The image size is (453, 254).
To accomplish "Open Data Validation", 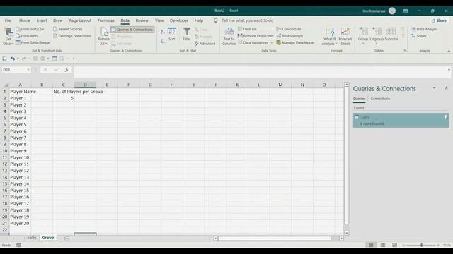I will click(x=253, y=42).
